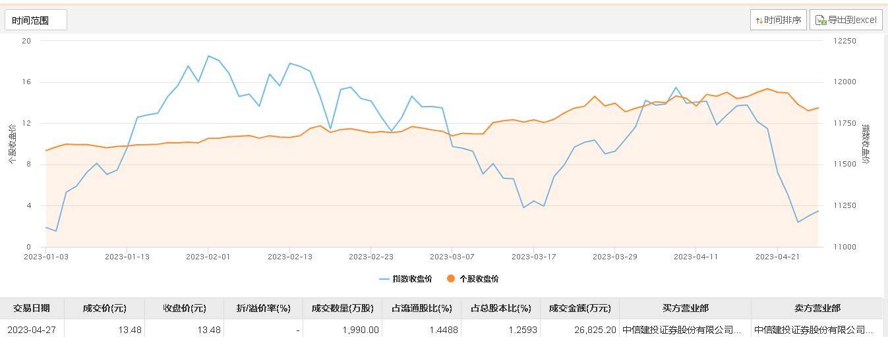Click the blue 指数收盘价 legend line marker
The image size is (888, 337).
click(x=384, y=279)
